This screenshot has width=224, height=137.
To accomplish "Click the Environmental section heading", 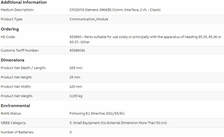I will [15, 106].
